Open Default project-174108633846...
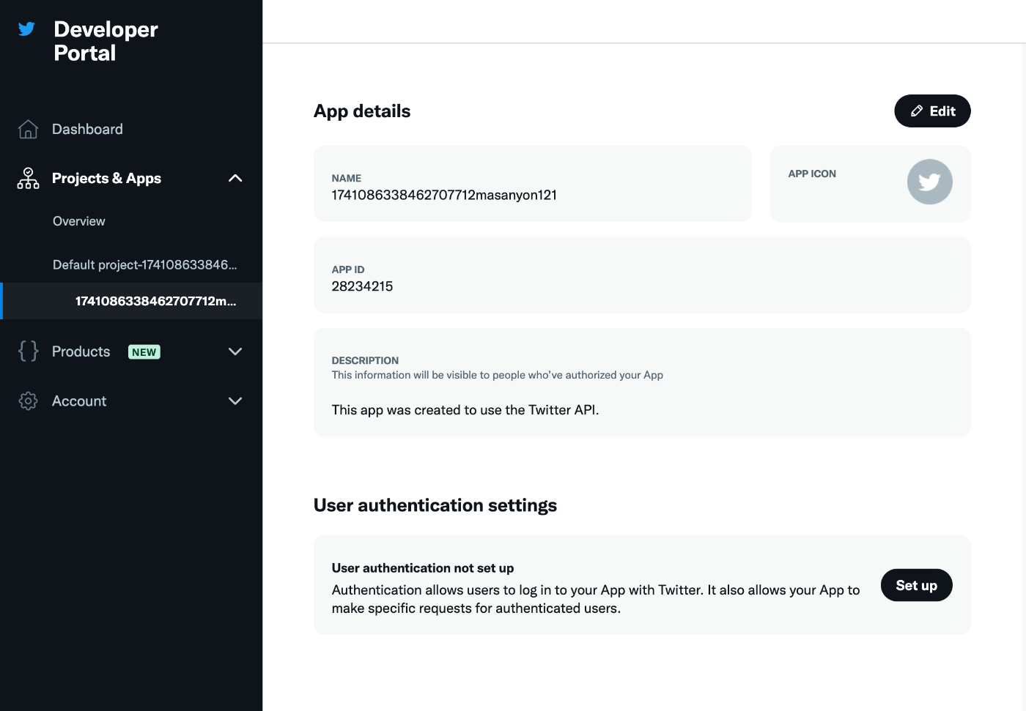 pos(144,264)
